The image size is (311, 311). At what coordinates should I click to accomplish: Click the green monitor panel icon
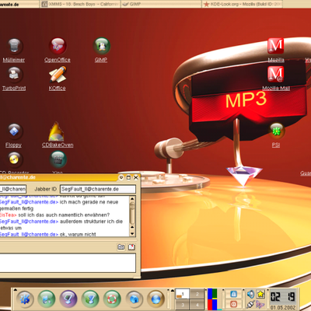click(90, 299)
